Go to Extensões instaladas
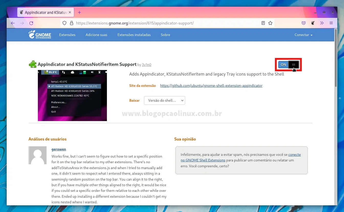Viewport: 344px width, 212px height. tap(134, 35)
